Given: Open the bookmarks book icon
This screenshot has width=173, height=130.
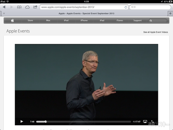Looking at the screenshot, I should [19, 7].
